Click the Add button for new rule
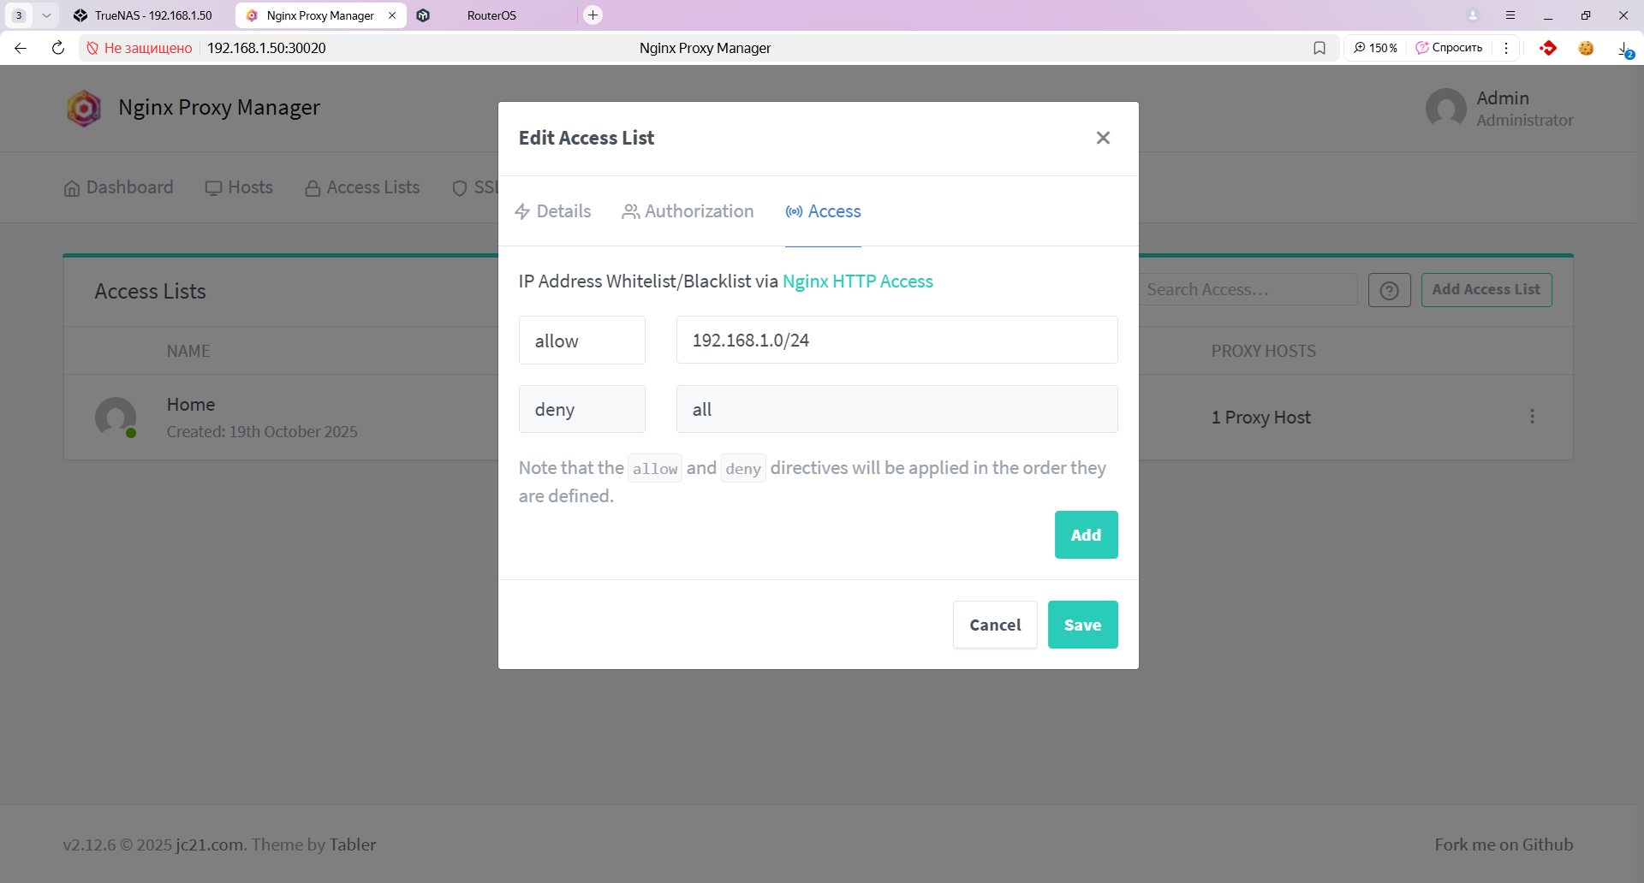1644x883 pixels. tap(1085, 535)
